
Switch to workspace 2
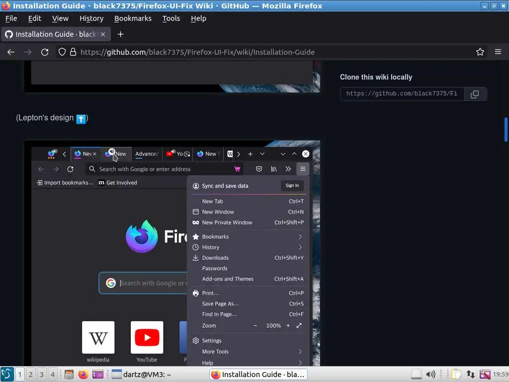click(30, 374)
